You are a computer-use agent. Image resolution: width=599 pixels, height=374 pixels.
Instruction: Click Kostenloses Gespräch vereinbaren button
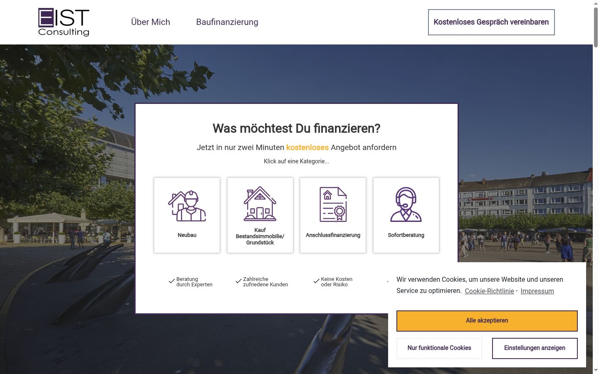pos(491,22)
